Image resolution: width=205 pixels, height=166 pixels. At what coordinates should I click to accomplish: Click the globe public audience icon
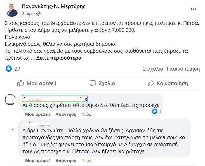pos(38,14)
